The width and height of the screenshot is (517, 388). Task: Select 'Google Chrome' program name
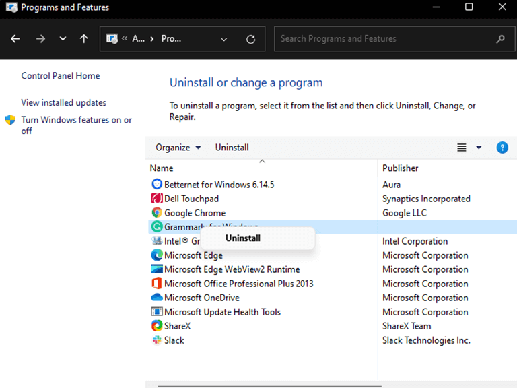pyautogui.click(x=195, y=213)
